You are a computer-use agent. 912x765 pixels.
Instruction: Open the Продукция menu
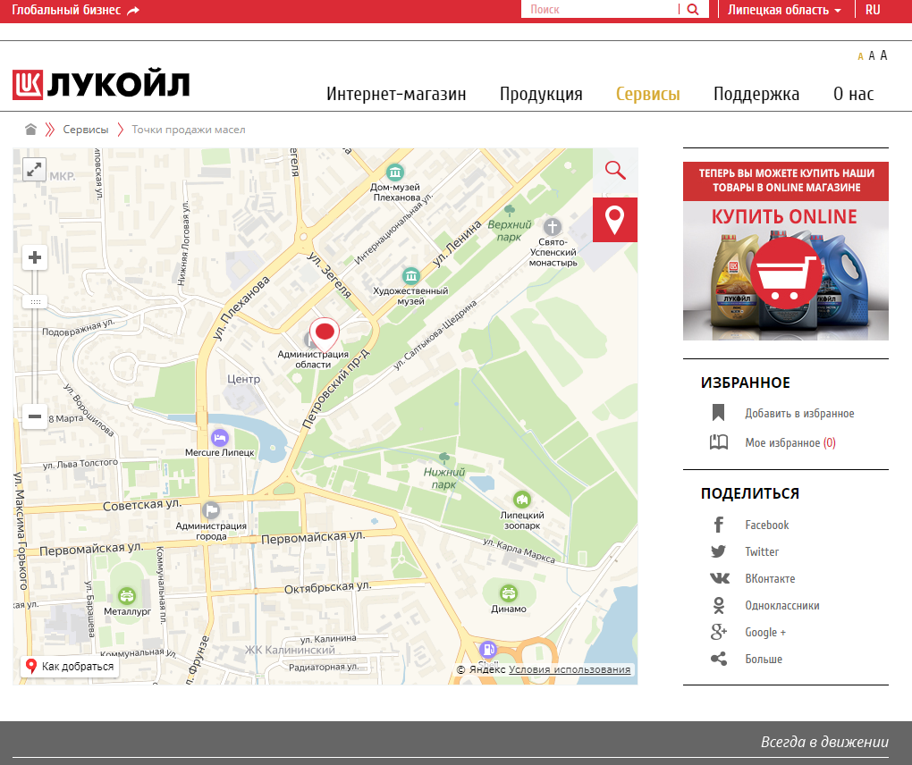coord(541,94)
